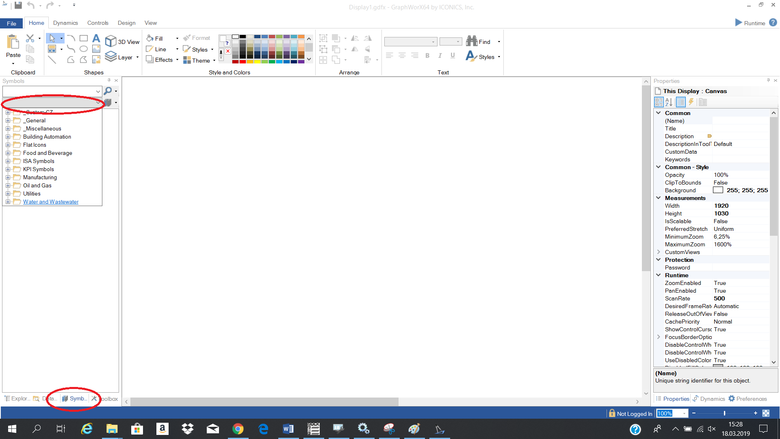The width and height of the screenshot is (780, 439).
Task: Open the Preferences tab at bottom right
Action: pyautogui.click(x=747, y=399)
